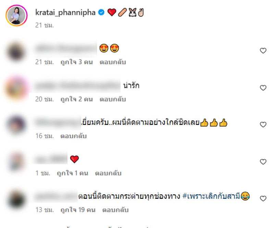Like the #เพราะเลิกกับสามี comment
This screenshot has height=228, width=274.
[x=263, y=198]
